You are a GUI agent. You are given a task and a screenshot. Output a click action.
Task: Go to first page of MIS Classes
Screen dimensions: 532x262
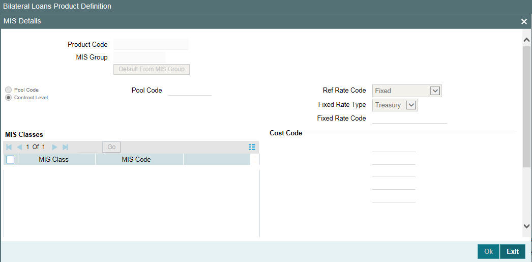click(x=9, y=147)
